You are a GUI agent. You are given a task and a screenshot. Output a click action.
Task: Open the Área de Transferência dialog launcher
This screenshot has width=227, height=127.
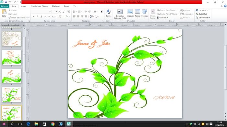(29, 21)
